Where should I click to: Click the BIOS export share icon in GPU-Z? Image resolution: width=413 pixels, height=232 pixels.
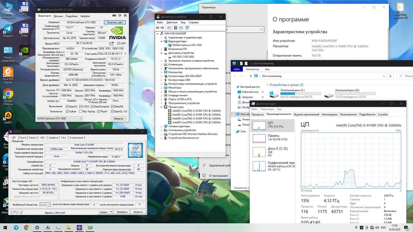click(x=112, y=43)
